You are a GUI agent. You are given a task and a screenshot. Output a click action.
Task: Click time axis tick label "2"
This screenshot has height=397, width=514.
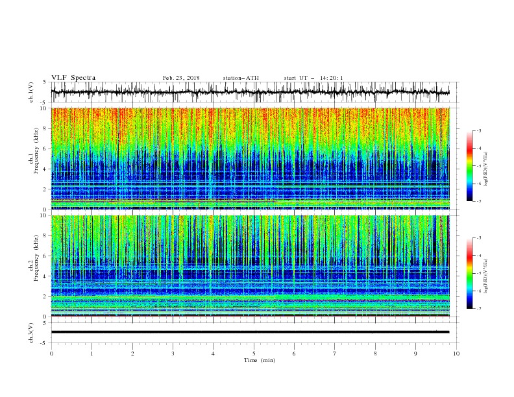(x=132, y=354)
